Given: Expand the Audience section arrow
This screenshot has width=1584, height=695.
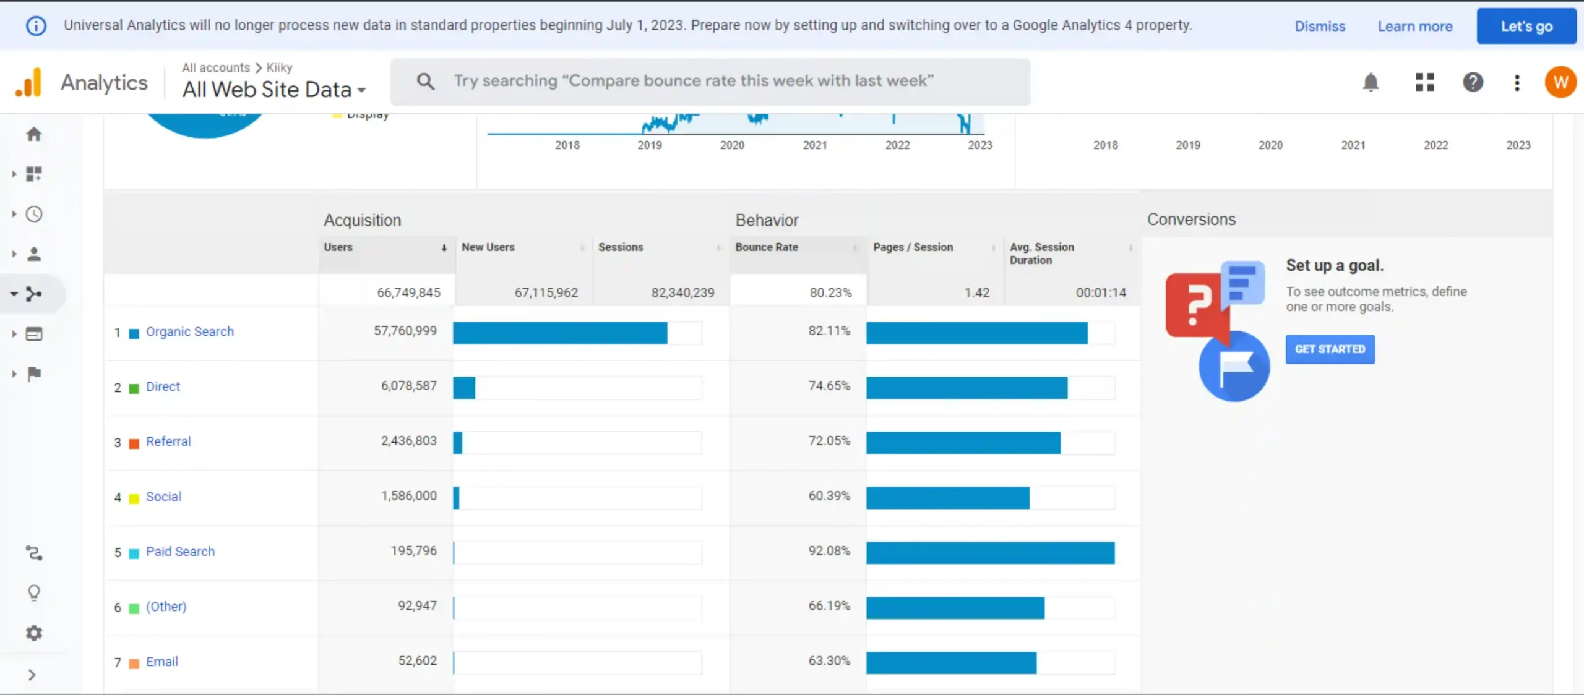Looking at the screenshot, I should point(14,254).
